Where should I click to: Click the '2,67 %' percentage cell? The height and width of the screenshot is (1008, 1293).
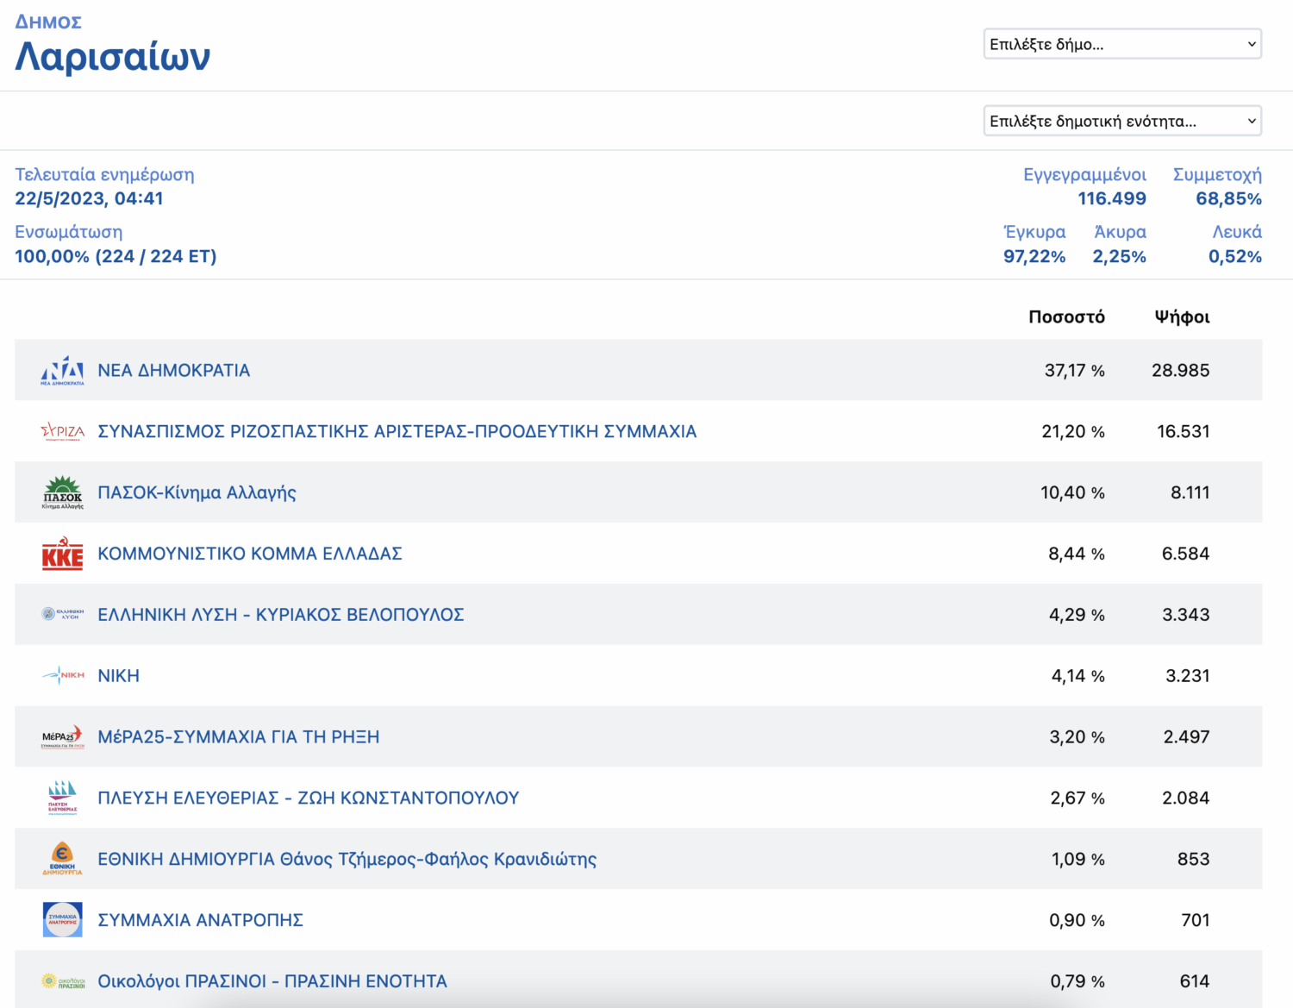(1077, 798)
